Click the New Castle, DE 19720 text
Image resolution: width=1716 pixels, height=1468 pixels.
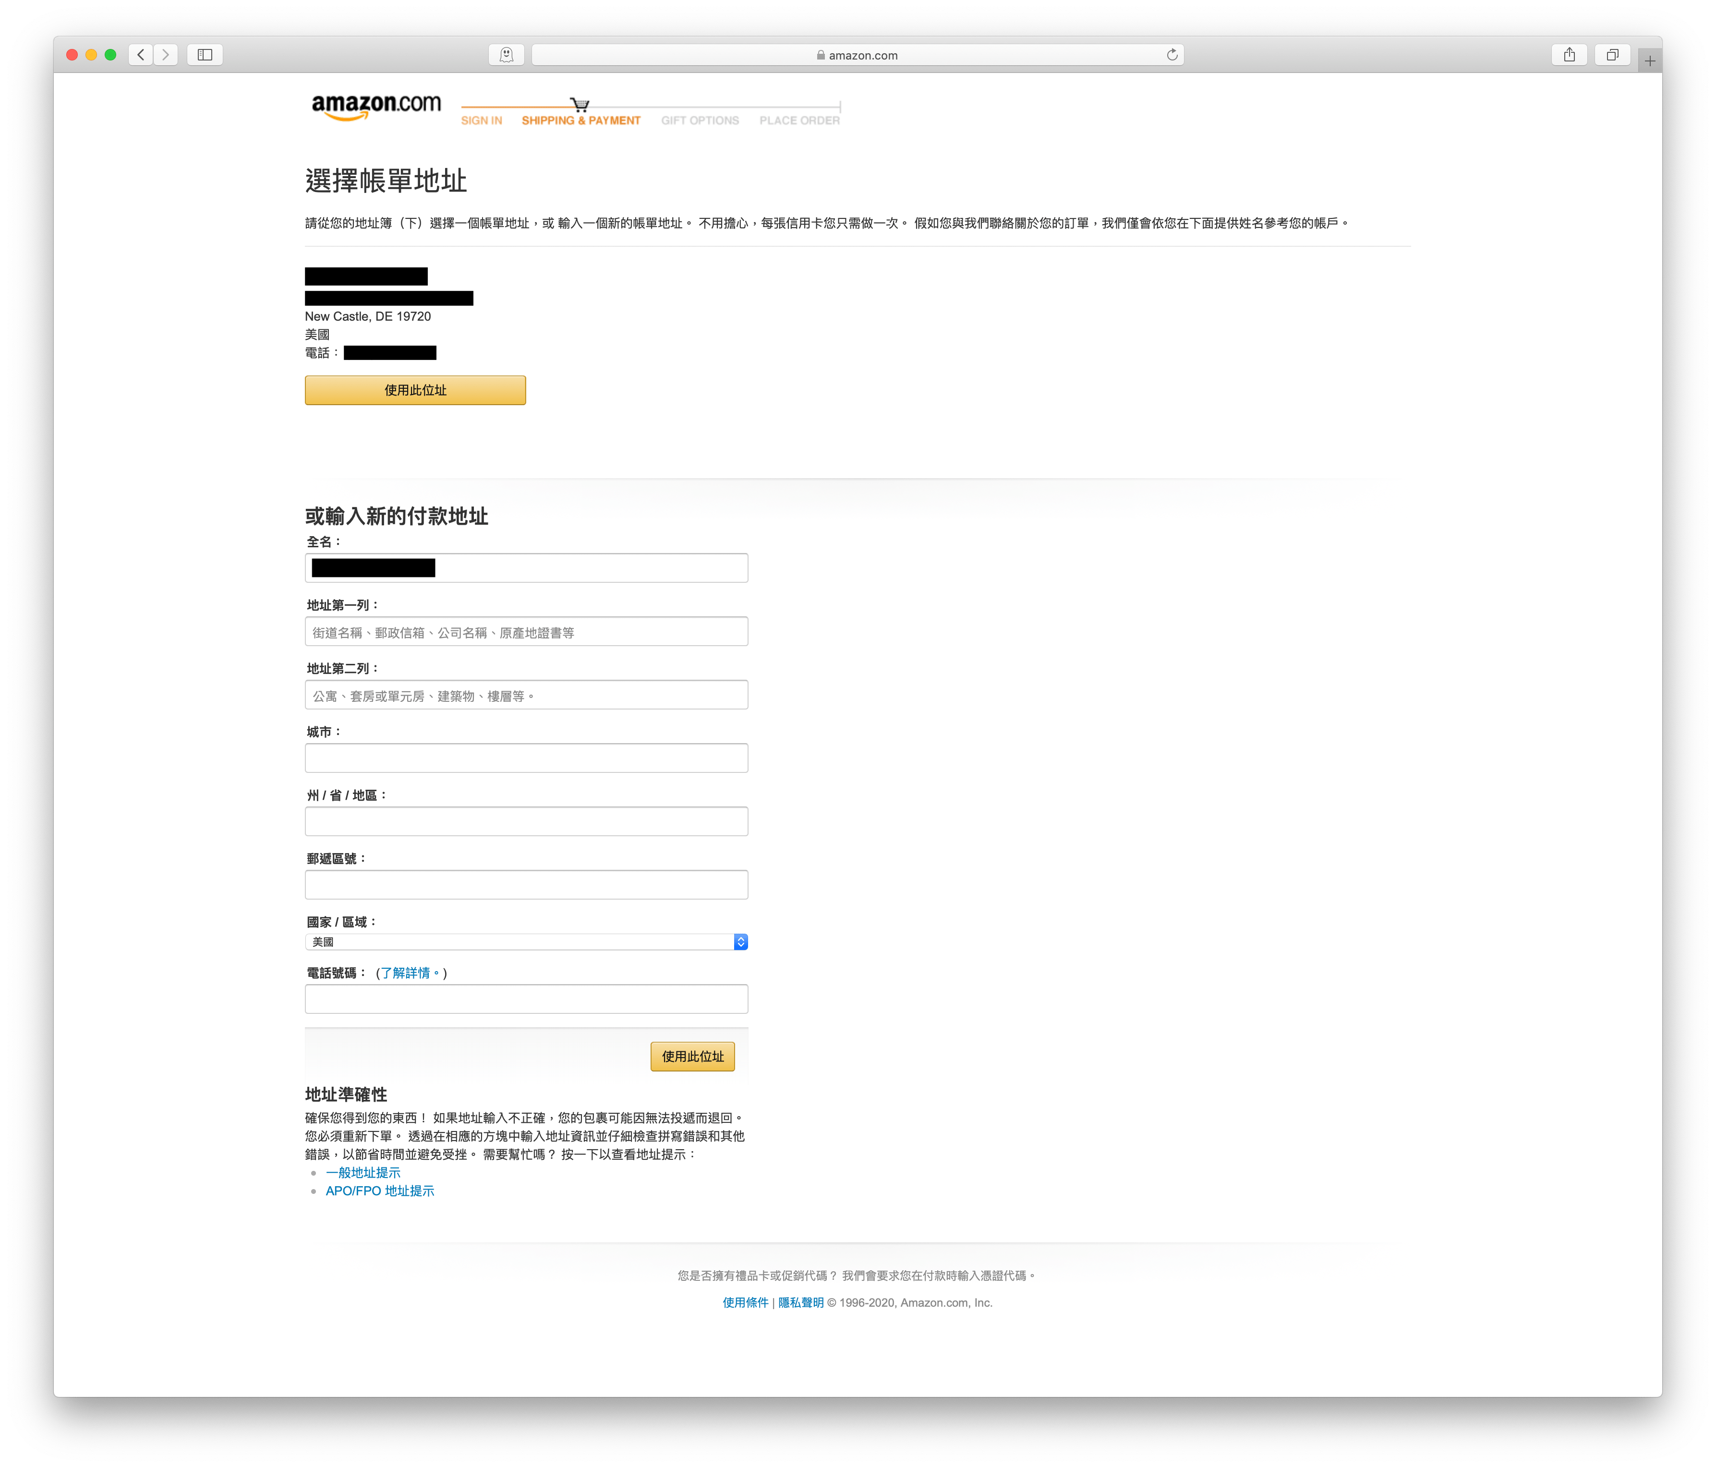[x=368, y=316]
